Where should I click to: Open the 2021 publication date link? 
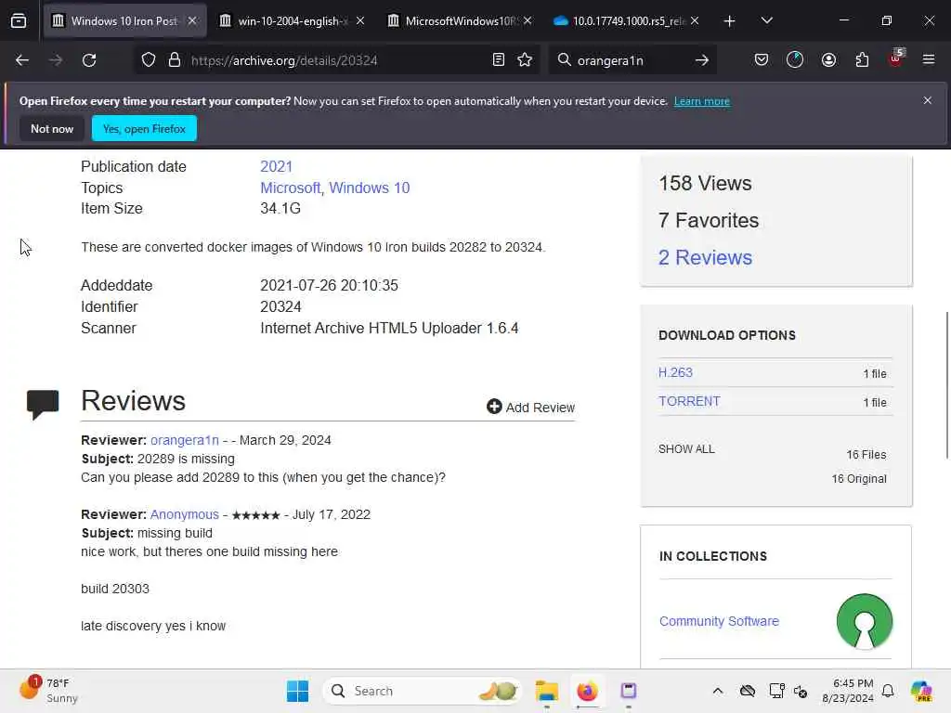276,167
